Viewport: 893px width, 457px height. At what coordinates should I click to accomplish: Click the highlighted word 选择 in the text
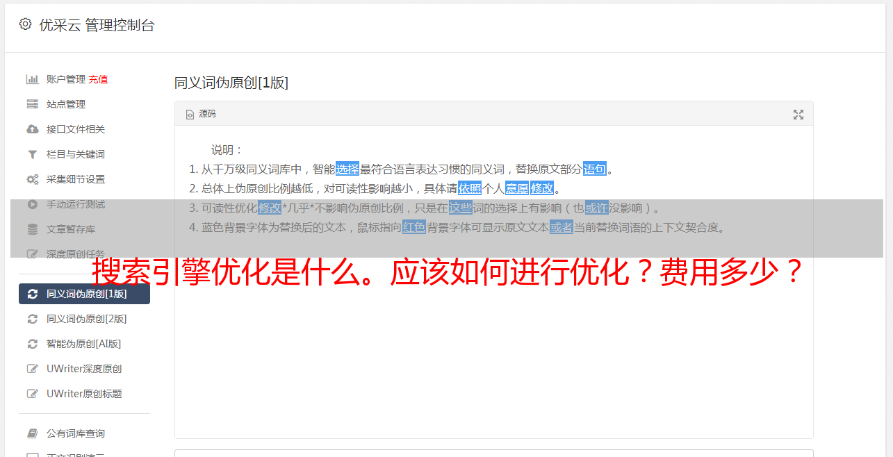tap(347, 169)
